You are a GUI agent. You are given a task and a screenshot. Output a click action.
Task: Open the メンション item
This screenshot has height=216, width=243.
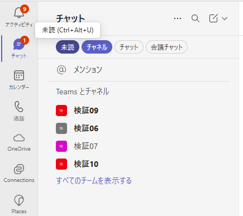(x=139, y=70)
